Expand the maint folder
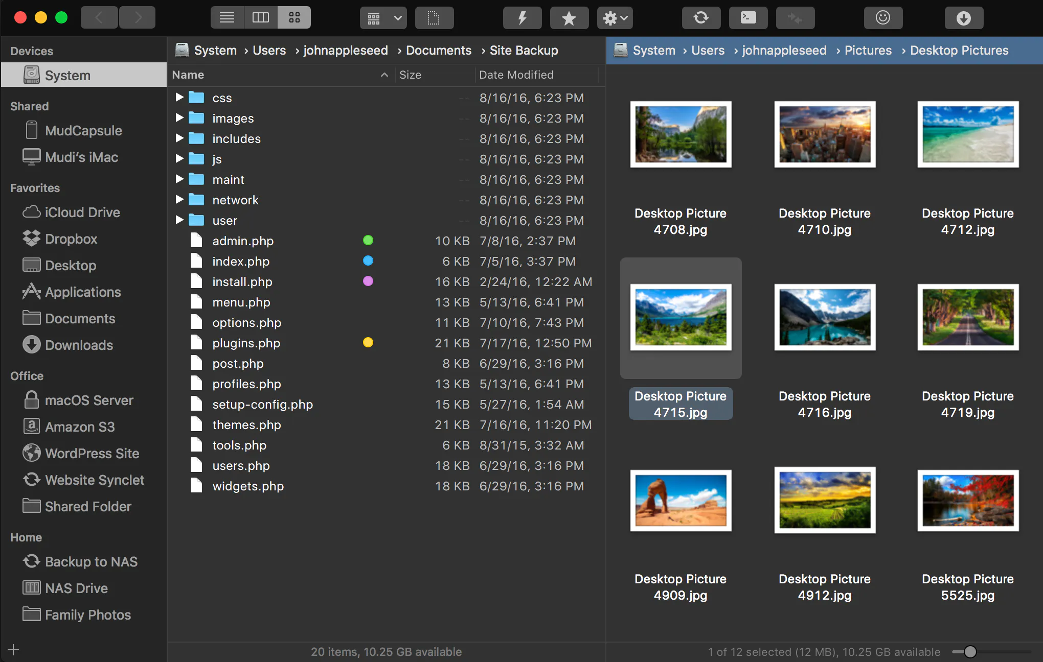 tap(179, 179)
